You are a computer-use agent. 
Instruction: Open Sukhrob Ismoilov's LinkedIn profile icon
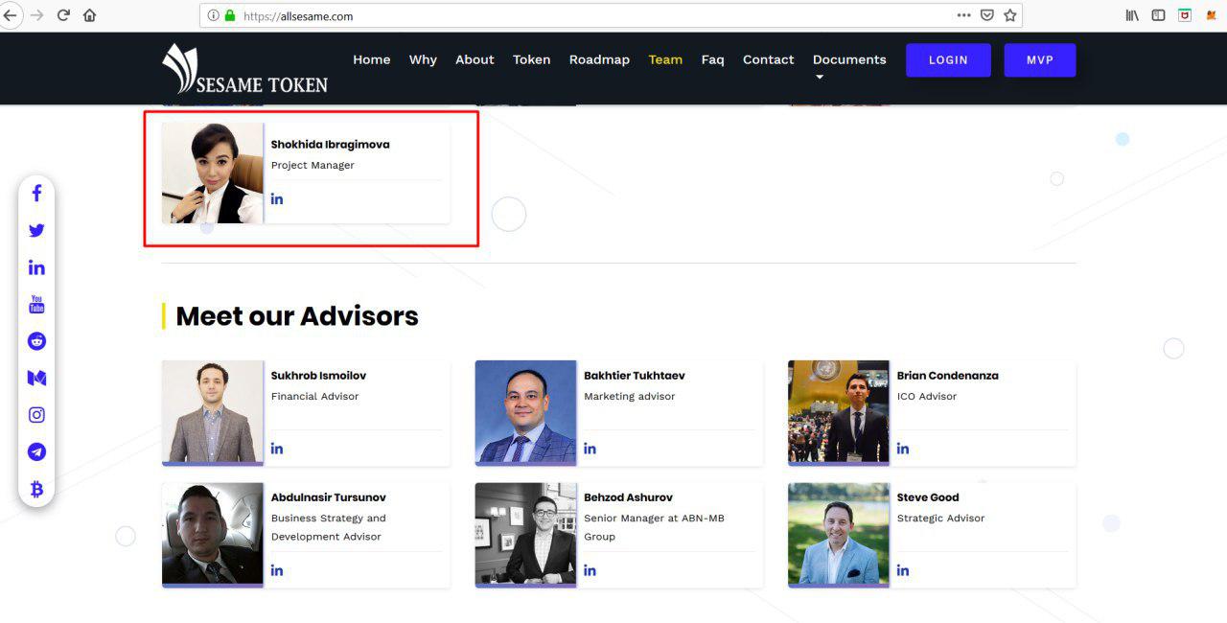(x=277, y=448)
